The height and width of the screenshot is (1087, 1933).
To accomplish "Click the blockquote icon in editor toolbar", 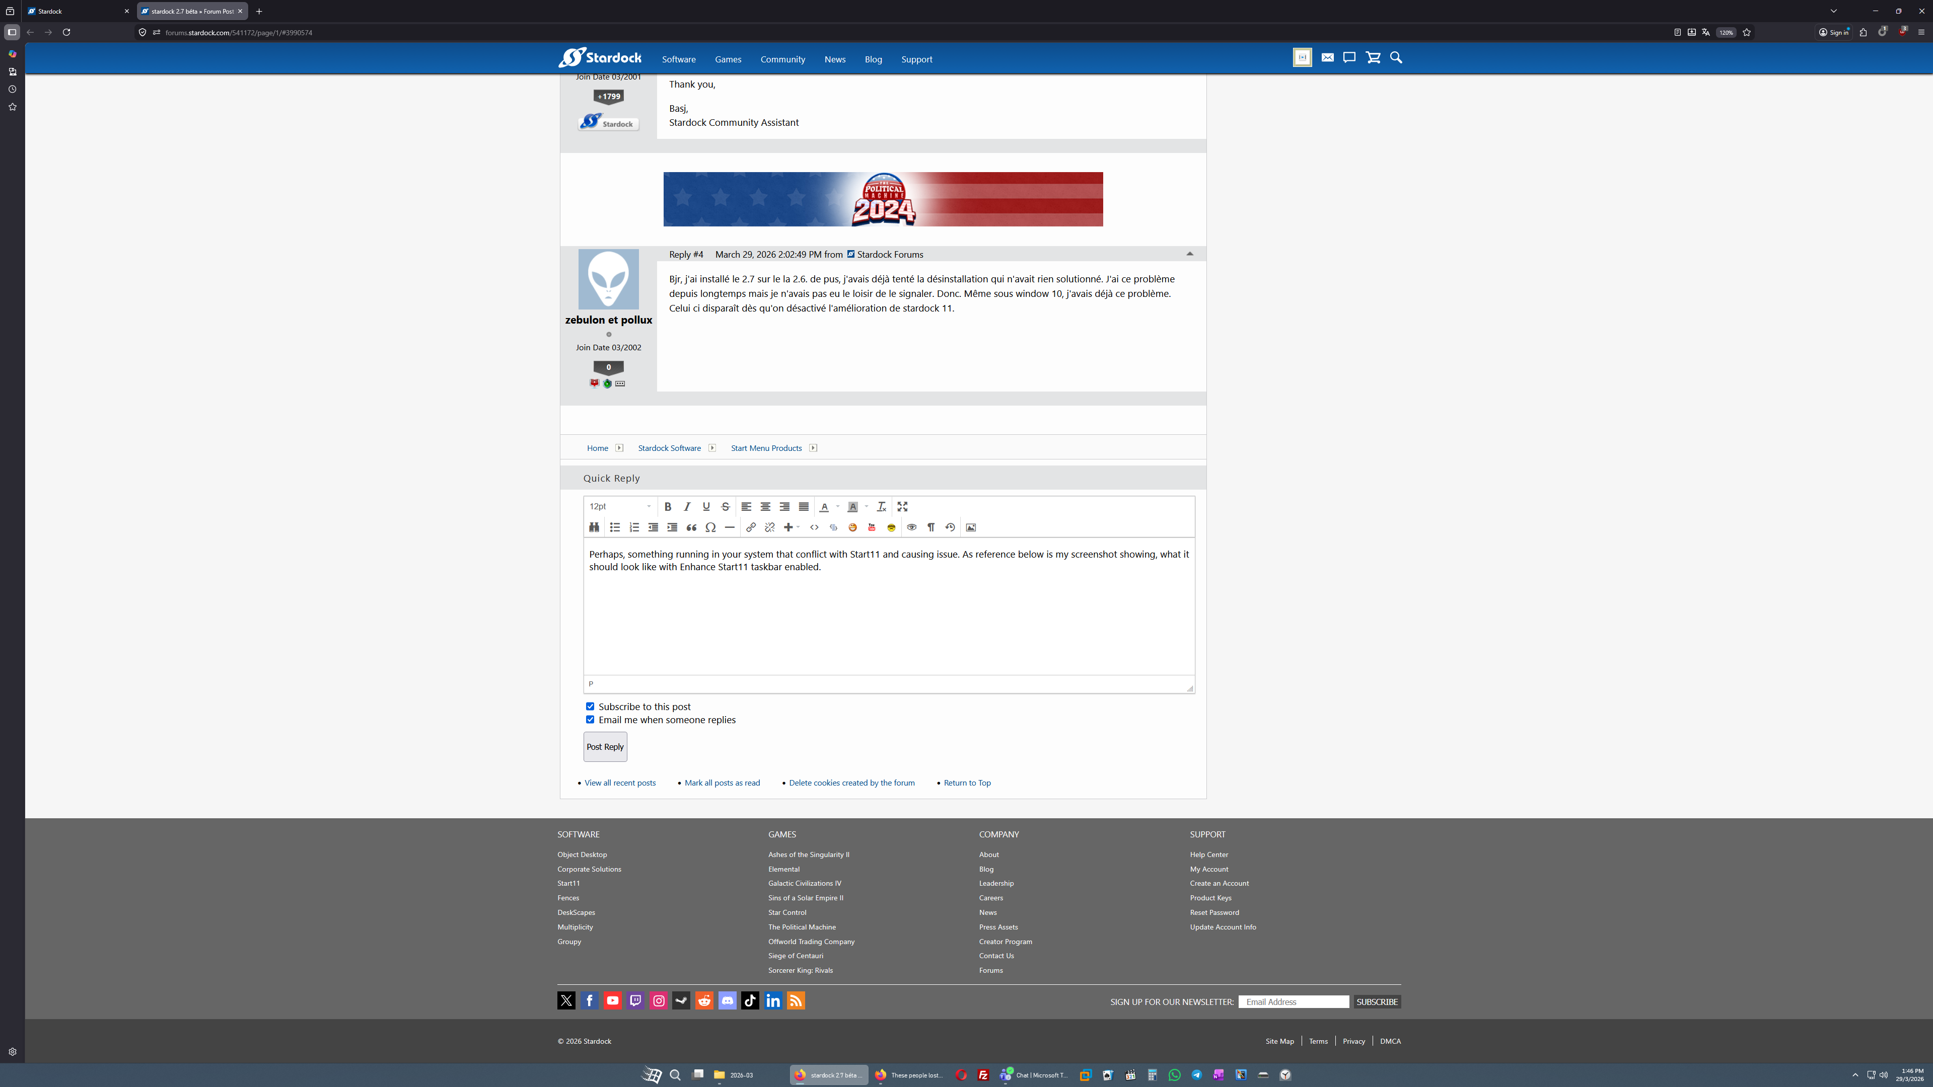I will [x=691, y=527].
